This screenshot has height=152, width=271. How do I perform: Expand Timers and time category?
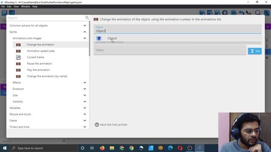(x=85, y=127)
